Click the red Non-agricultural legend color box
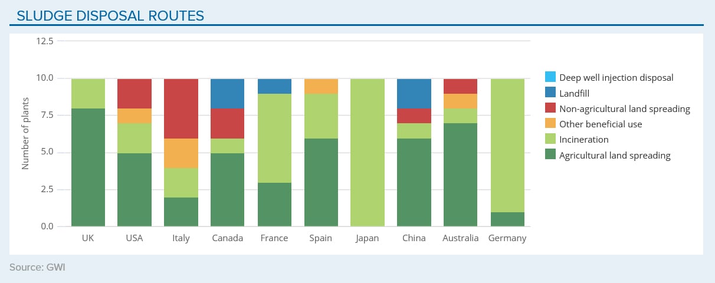Screen dimensions: 715x283 (550, 108)
